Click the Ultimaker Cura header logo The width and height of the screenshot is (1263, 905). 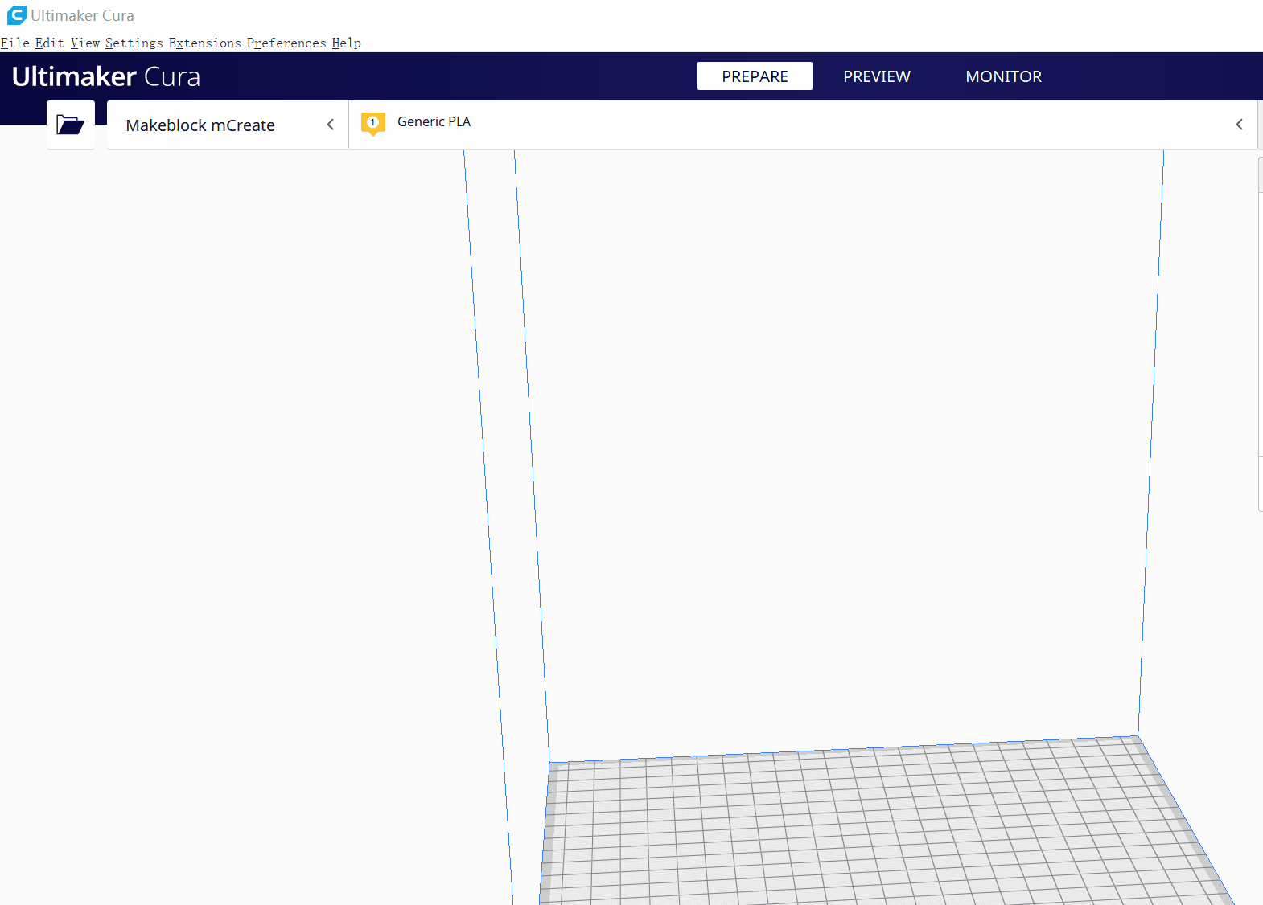(106, 76)
